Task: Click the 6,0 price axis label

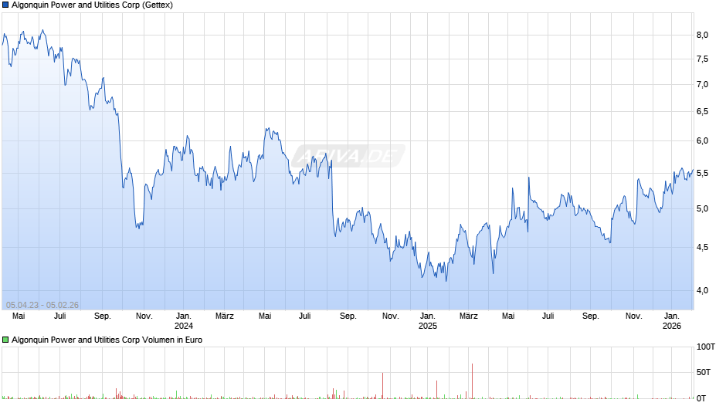Action: (702, 141)
